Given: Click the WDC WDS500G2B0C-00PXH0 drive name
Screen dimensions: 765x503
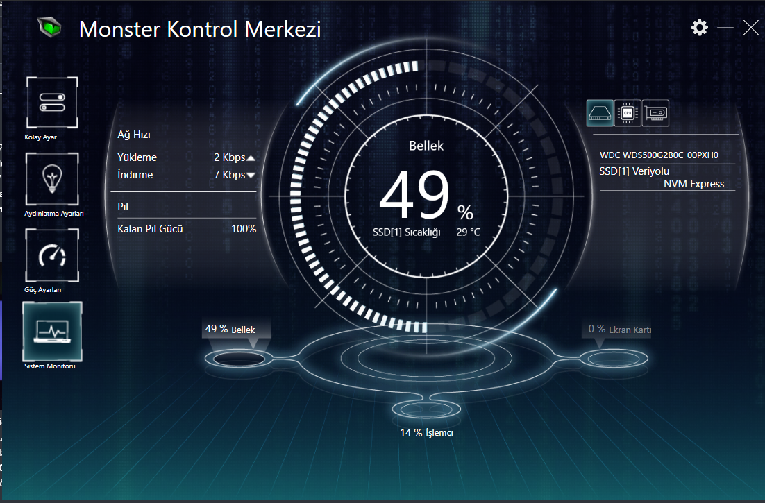Looking at the screenshot, I should [659, 155].
